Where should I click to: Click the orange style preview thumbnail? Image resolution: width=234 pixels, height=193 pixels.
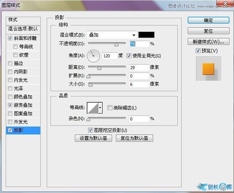point(208,69)
